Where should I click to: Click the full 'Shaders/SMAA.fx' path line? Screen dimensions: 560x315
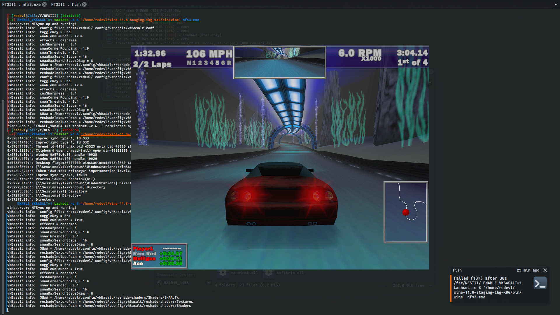93,297
